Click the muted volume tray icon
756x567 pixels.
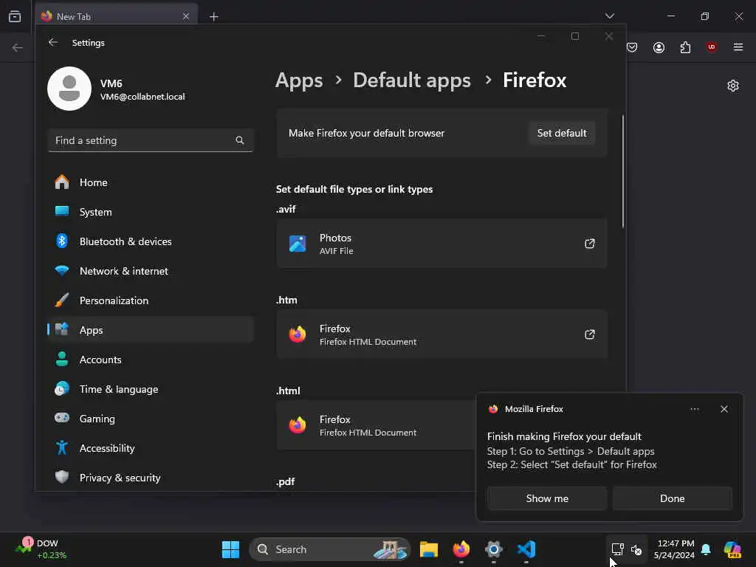click(x=636, y=549)
